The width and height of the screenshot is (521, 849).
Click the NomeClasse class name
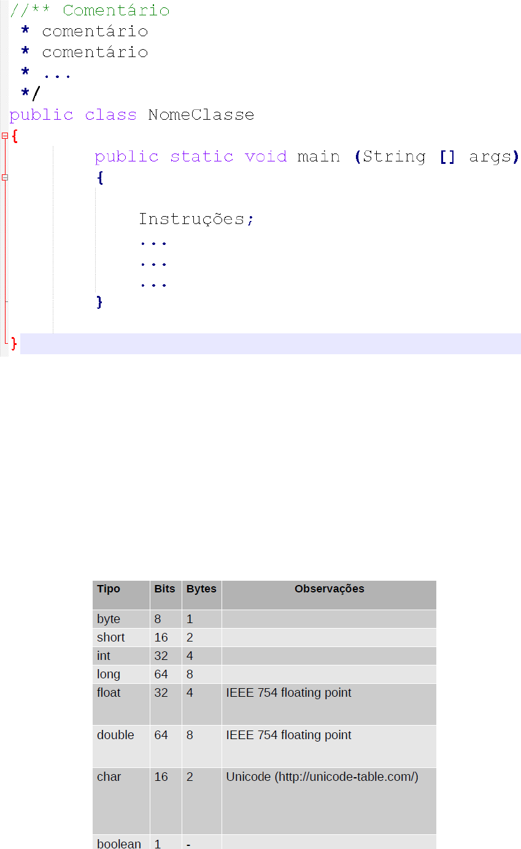coord(201,115)
